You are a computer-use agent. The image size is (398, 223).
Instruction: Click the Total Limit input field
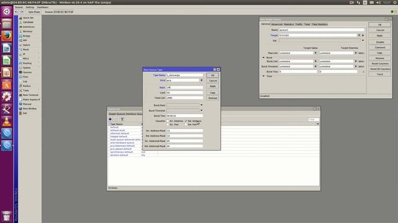coord(185,98)
